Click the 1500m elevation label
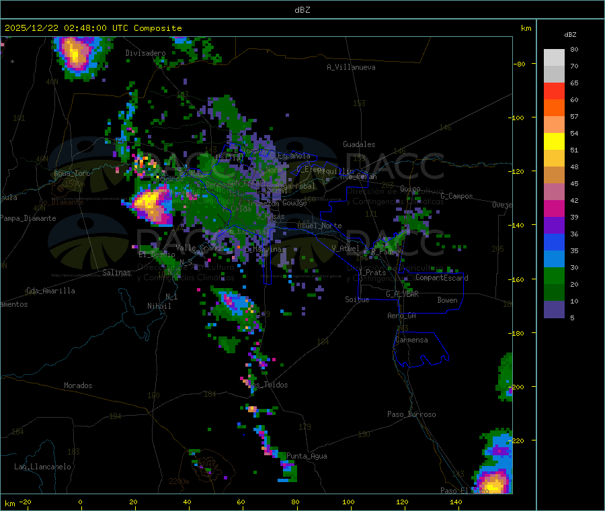Image resolution: width=605 pixels, height=511 pixels. click(x=74, y=184)
